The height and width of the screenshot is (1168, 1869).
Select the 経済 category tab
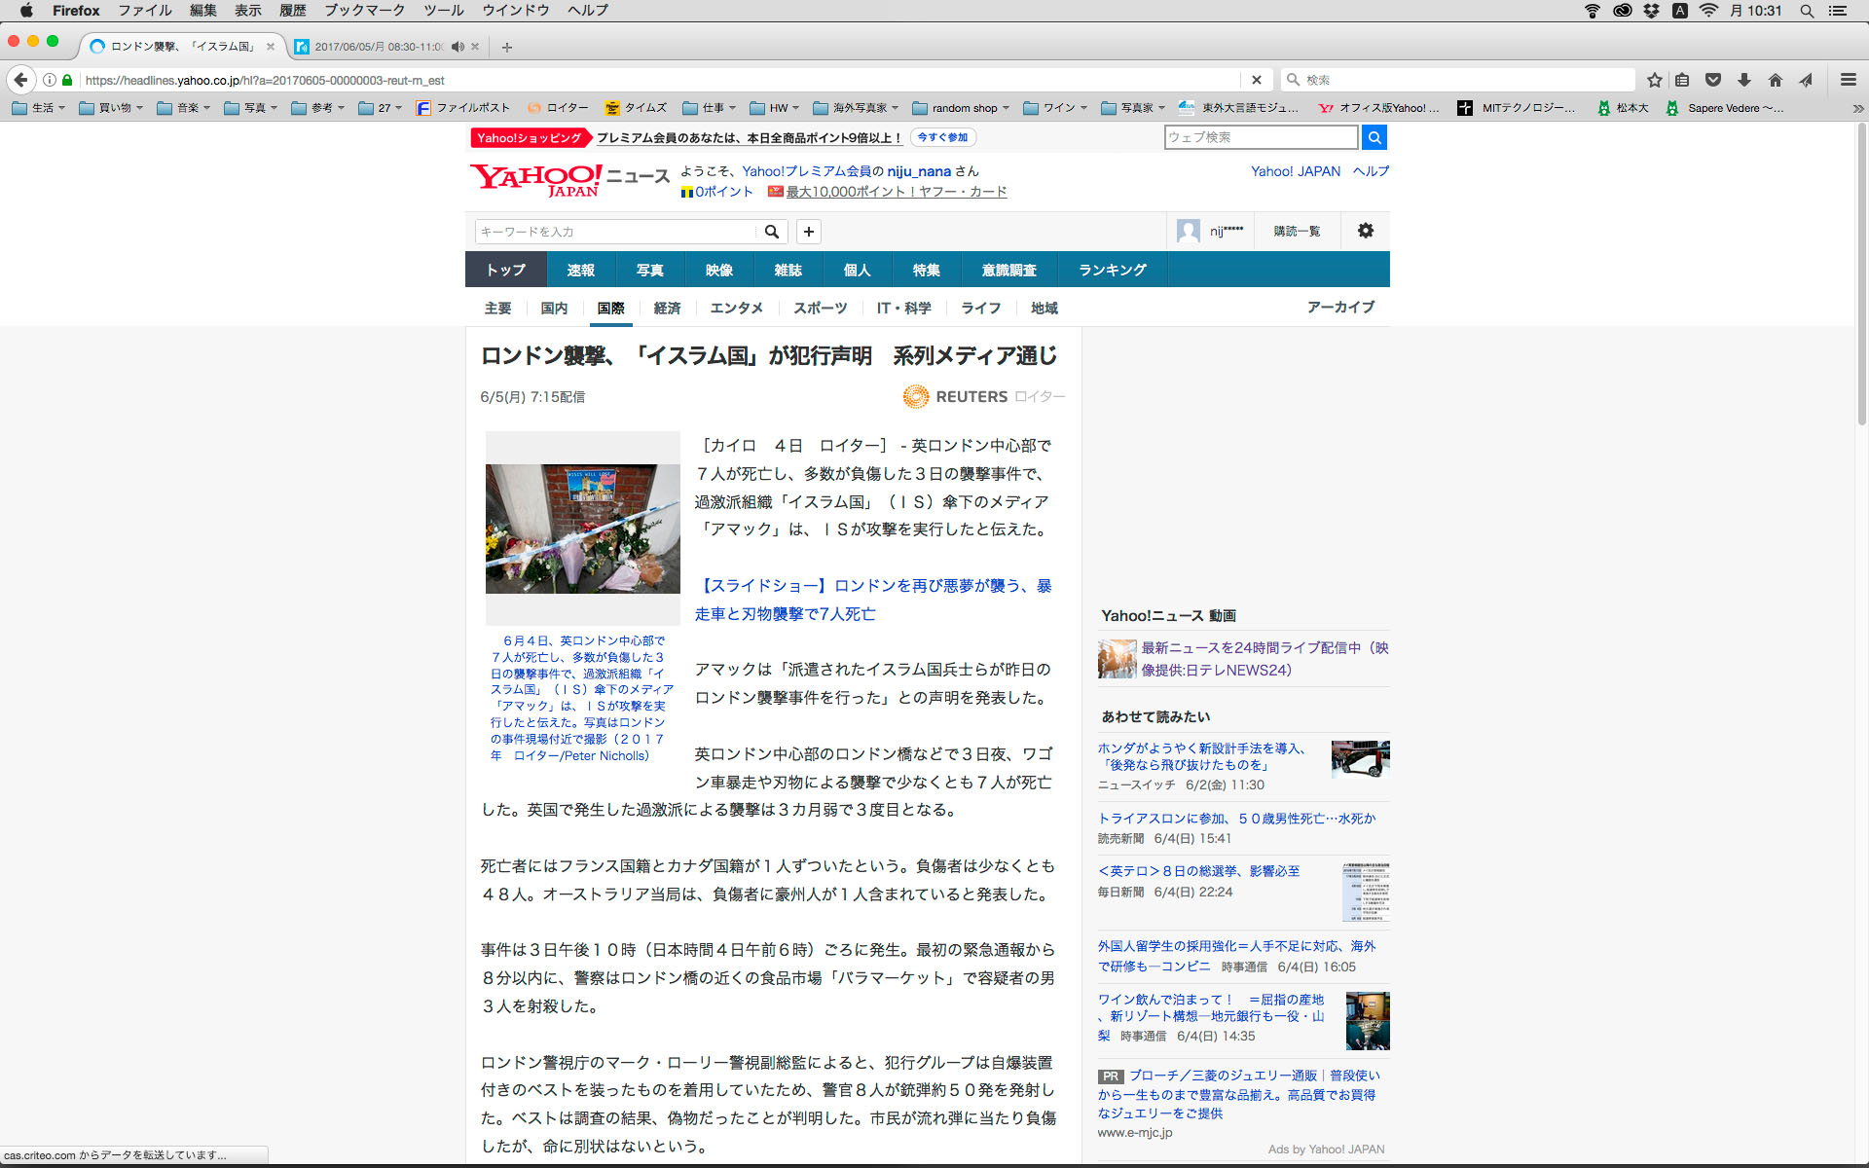click(x=667, y=309)
